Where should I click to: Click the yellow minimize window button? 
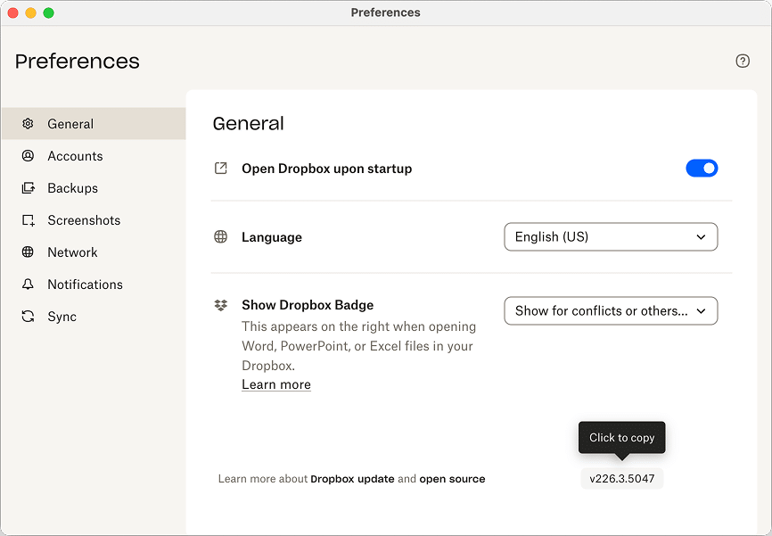click(x=31, y=12)
